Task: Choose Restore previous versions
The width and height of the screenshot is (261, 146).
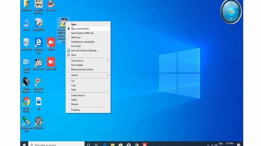Action: point(88,69)
